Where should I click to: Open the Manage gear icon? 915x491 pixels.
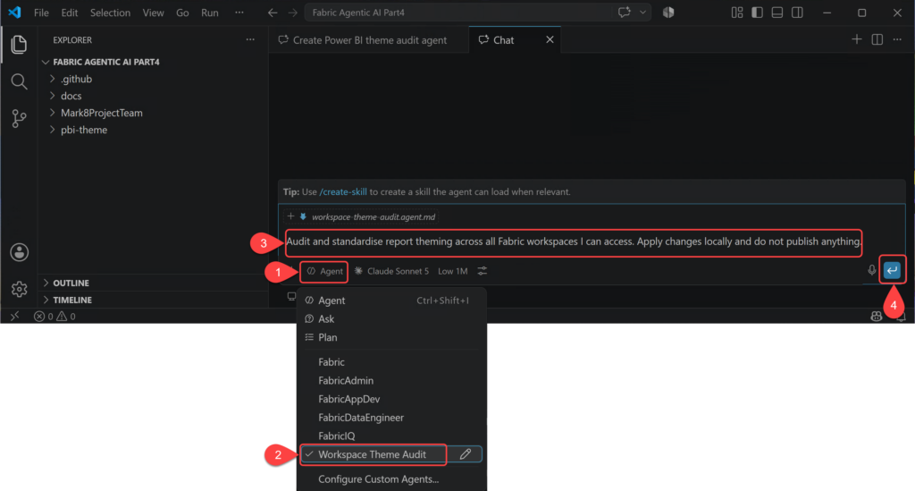coord(19,288)
